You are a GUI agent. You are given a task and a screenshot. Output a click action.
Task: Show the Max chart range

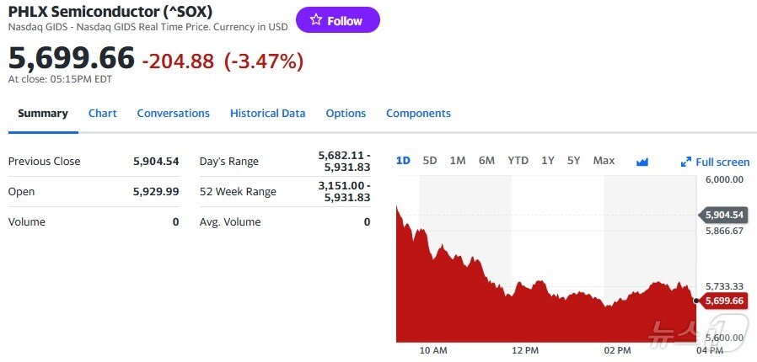(x=604, y=161)
